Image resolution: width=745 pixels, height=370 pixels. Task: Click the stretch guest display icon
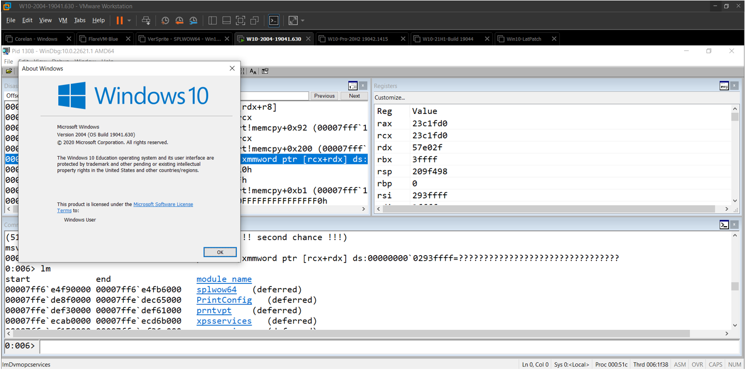(293, 21)
